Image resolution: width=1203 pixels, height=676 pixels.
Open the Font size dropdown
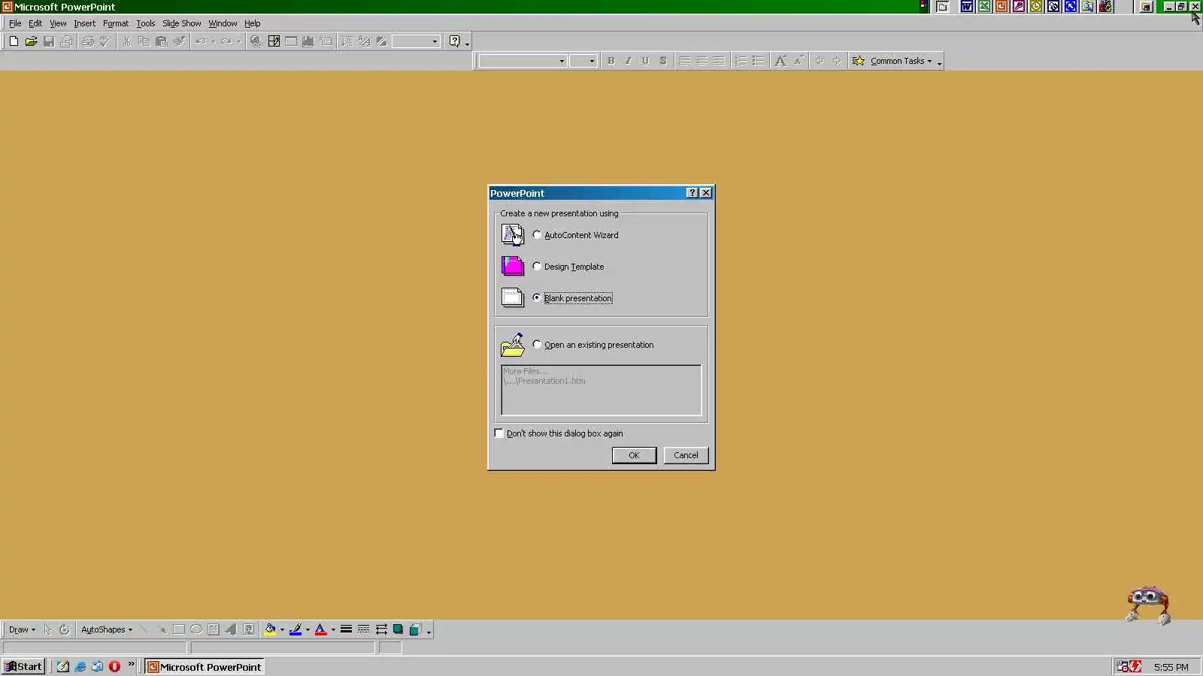point(592,62)
